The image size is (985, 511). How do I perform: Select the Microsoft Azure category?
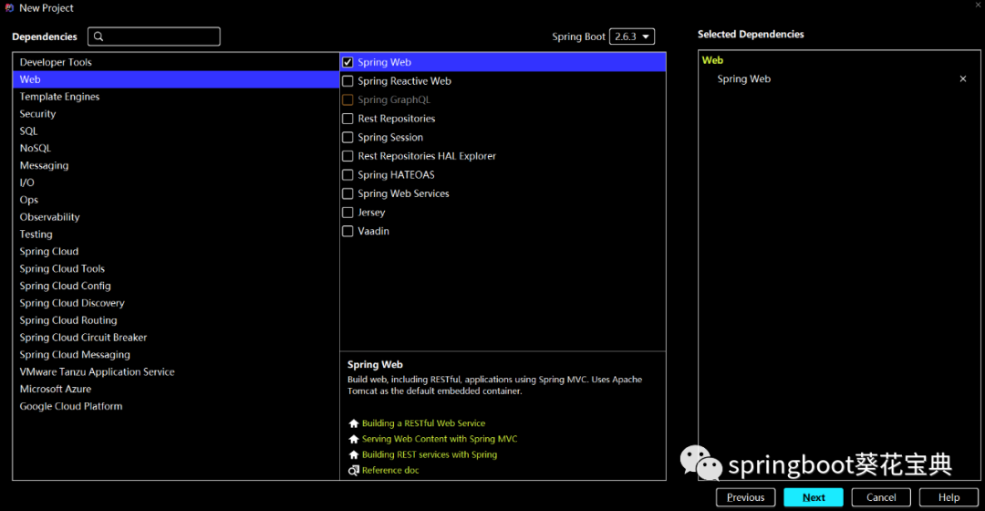click(176, 389)
